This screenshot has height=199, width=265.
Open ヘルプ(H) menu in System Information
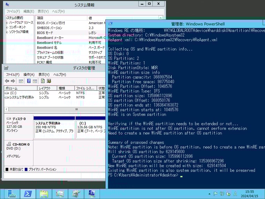coord(58,11)
